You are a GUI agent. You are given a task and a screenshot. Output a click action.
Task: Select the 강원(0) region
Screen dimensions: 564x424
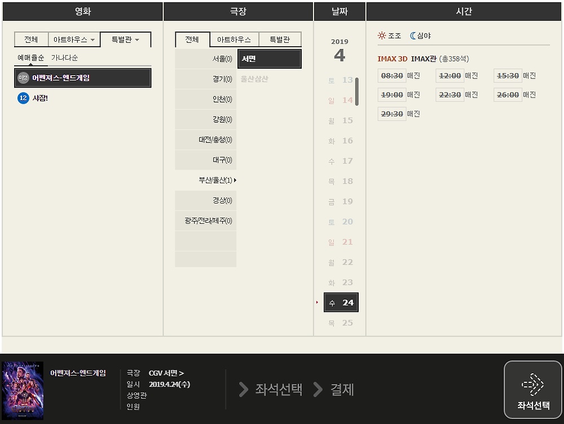(206, 119)
